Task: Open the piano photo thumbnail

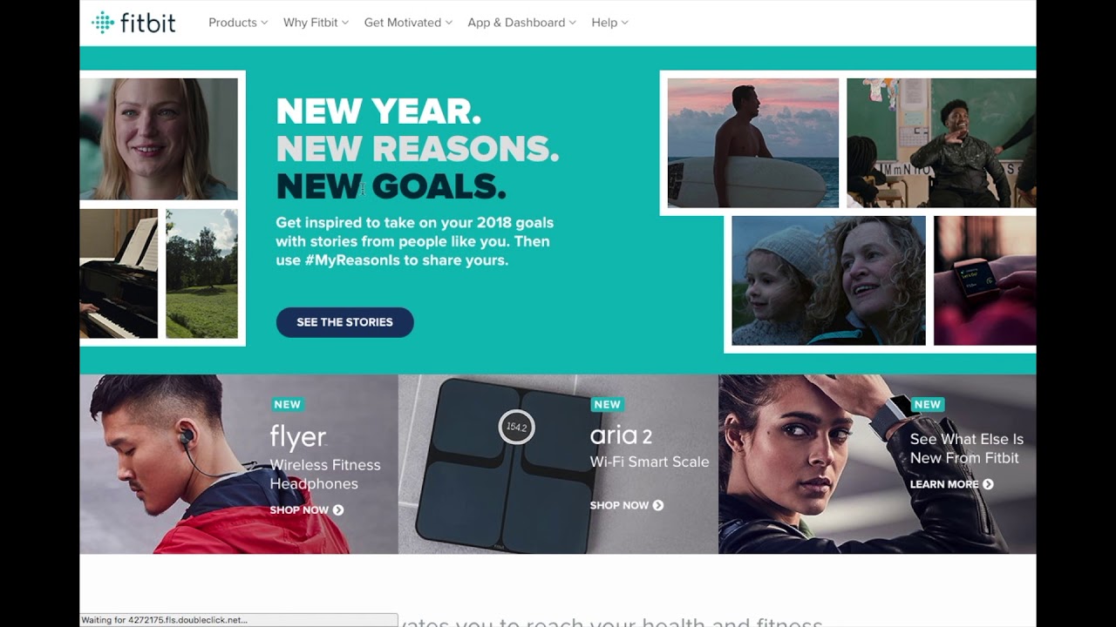Action: [x=119, y=273]
